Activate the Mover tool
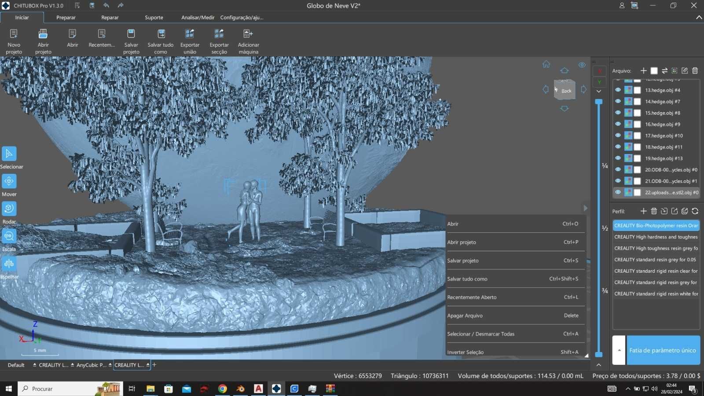Image resolution: width=704 pixels, height=396 pixels. coord(9,181)
